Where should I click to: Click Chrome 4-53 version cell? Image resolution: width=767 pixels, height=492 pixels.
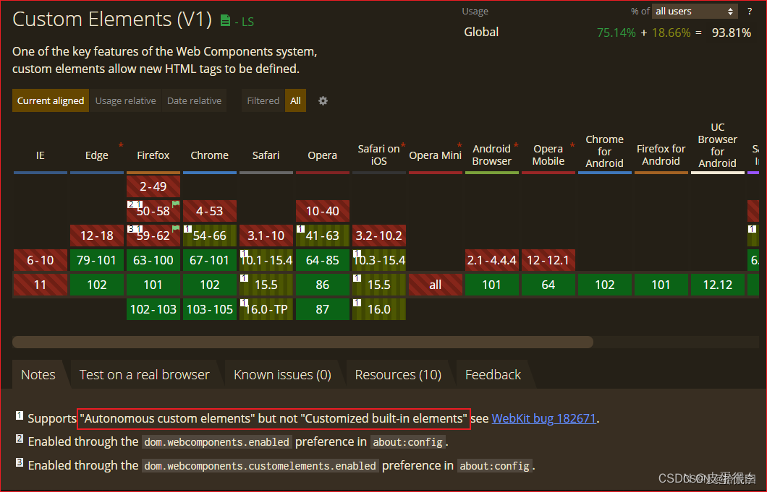pos(209,211)
